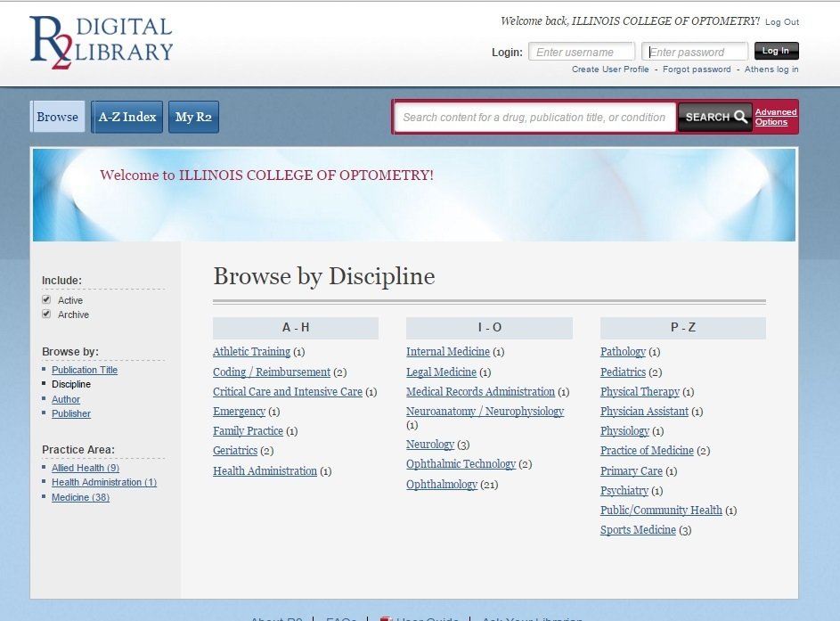Click the P - Z column header
840x621 pixels.
[x=683, y=328]
